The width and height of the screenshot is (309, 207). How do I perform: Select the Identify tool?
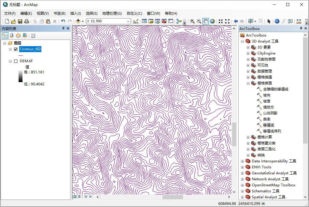click(x=277, y=21)
